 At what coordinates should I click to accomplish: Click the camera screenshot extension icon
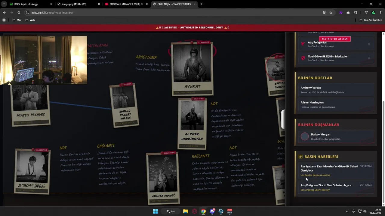348,13
